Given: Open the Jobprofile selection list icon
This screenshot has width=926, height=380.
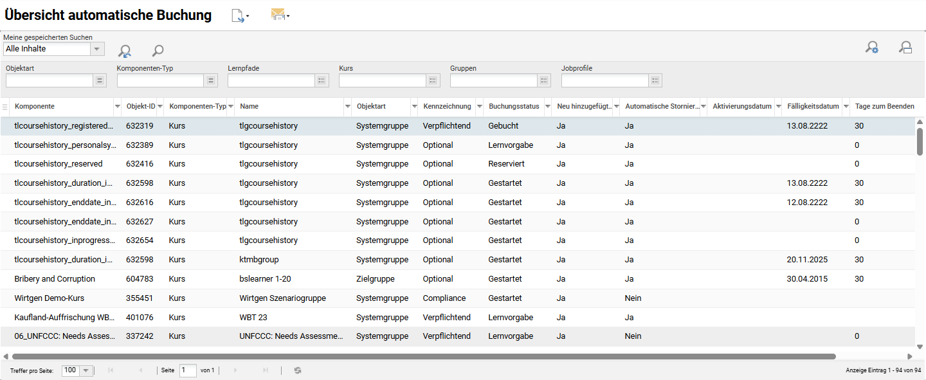Looking at the screenshot, I should tap(655, 80).
